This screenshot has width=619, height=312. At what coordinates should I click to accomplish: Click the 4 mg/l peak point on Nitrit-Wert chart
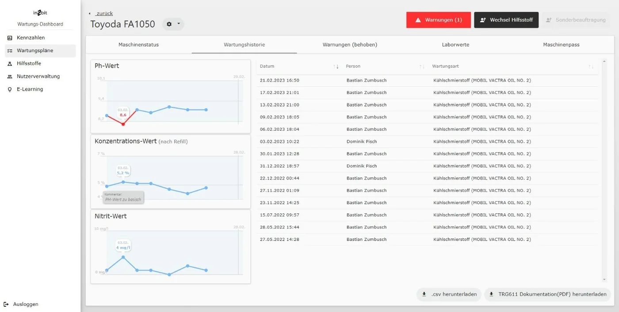coord(123,257)
